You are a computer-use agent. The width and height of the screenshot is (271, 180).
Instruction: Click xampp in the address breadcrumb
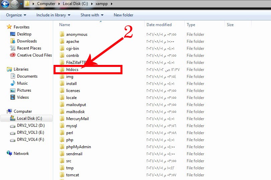102,4
